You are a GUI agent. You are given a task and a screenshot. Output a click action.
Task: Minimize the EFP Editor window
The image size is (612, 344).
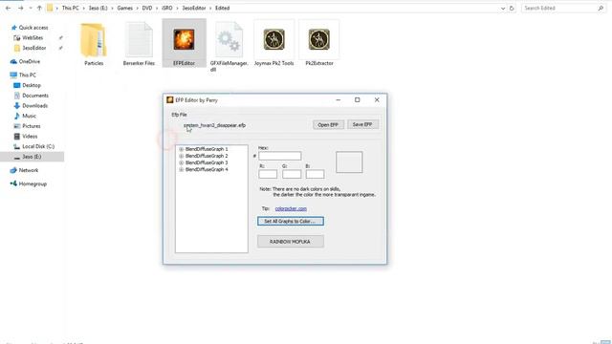pyautogui.click(x=338, y=99)
